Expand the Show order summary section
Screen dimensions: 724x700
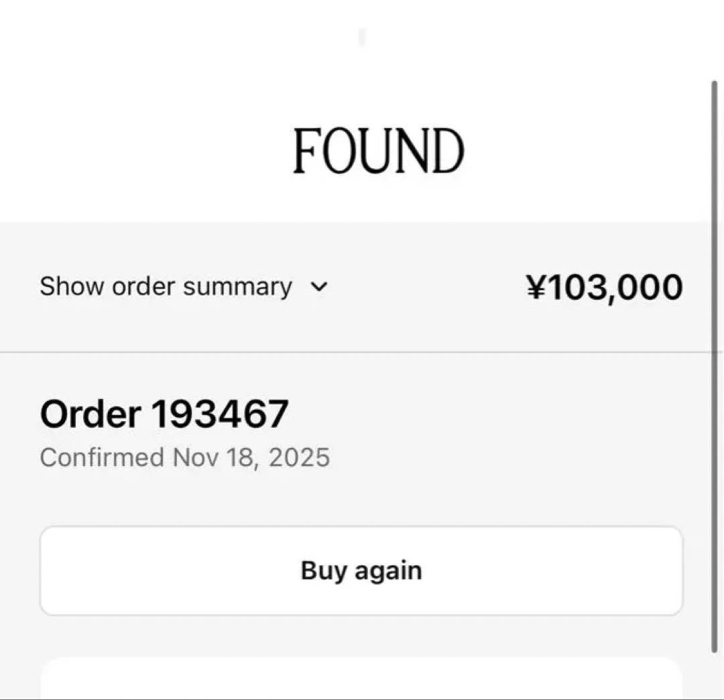[x=166, y=287]
